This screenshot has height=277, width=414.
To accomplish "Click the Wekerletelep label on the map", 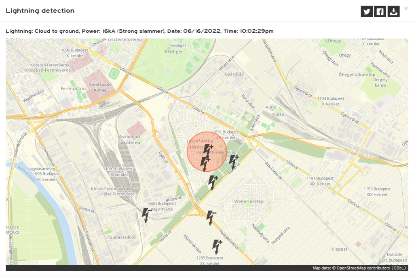I will point(249,201).
